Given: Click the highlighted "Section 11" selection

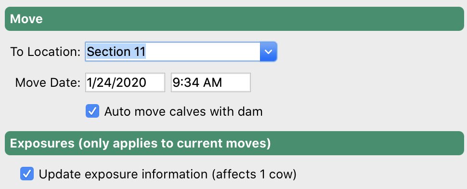Looking at the screenshot, I should 116,52.
